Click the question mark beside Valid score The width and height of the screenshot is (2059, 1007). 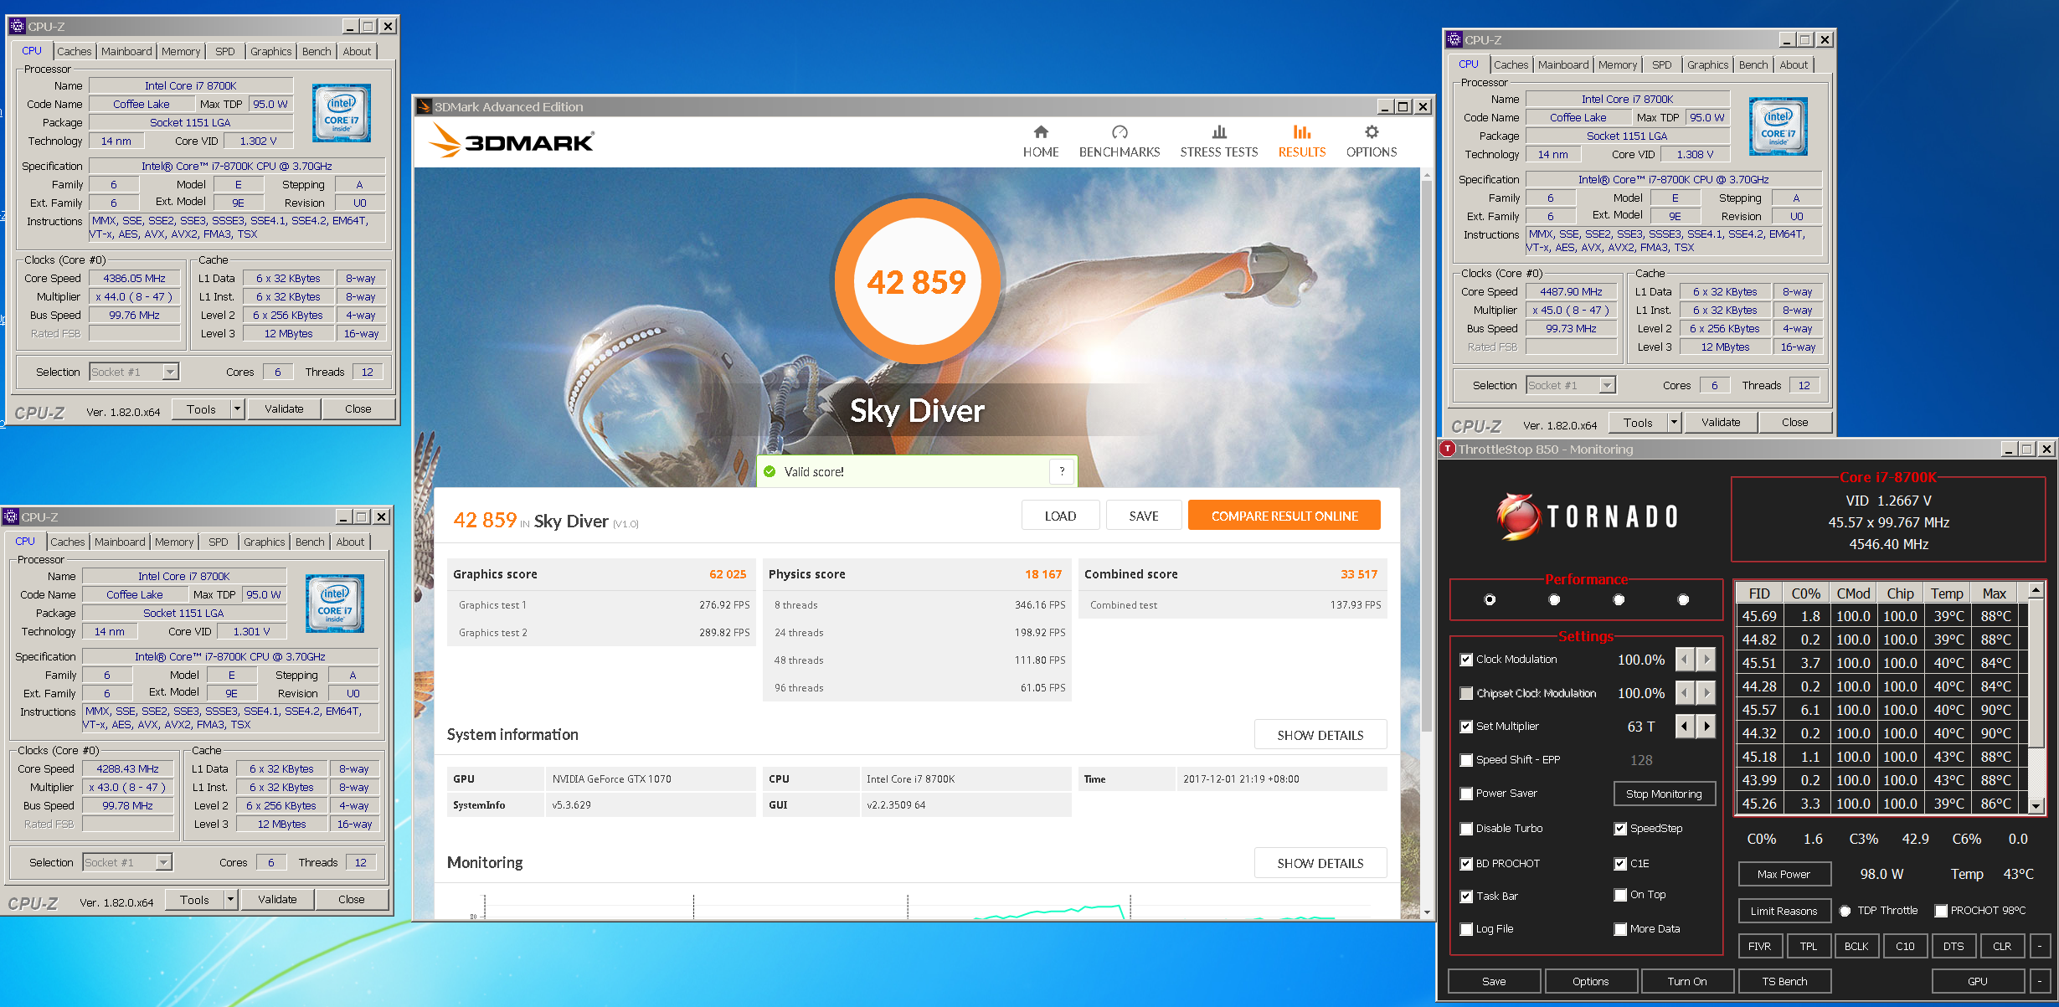(x=1062, y=471)
